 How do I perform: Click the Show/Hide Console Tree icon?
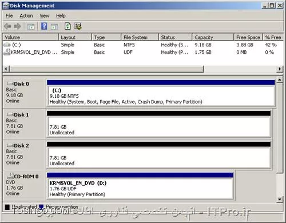pyautogui.click(x=31, y=26)
